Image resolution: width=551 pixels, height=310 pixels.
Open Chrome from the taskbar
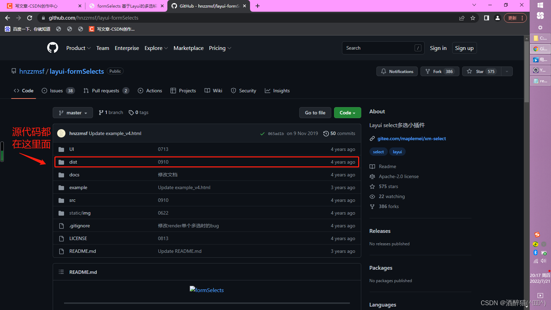540,49
